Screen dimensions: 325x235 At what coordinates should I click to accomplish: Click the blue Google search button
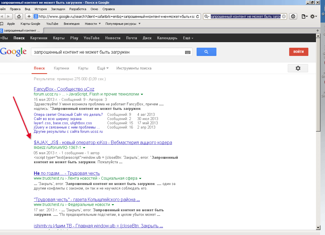(x=206, y=52)
